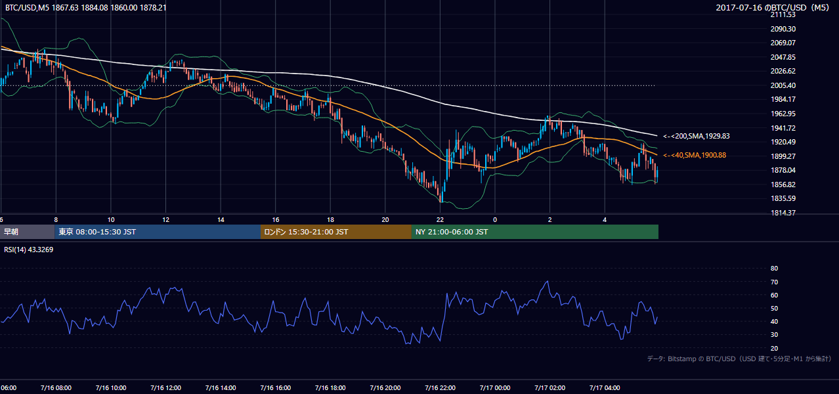
Task: Click price axis value 1878.04
Action: coord(783,170)
